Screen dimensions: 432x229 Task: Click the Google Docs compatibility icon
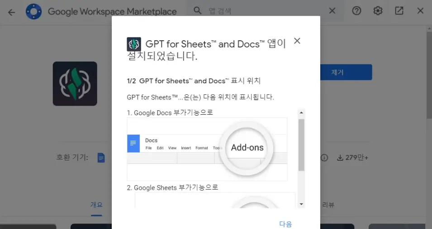click(x=101, y=158)
